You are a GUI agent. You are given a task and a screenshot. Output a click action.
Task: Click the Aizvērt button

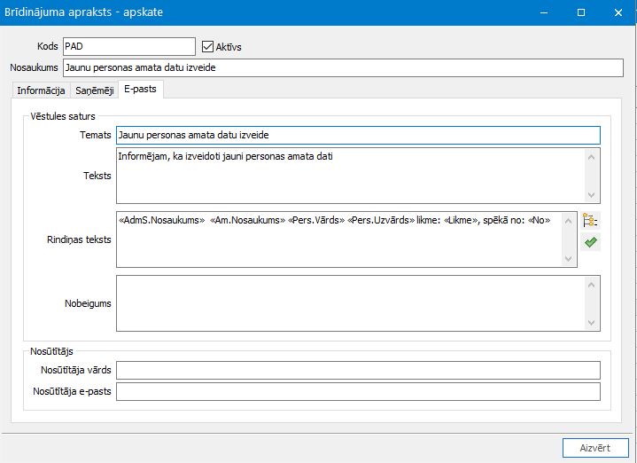[x=595, y=448]
